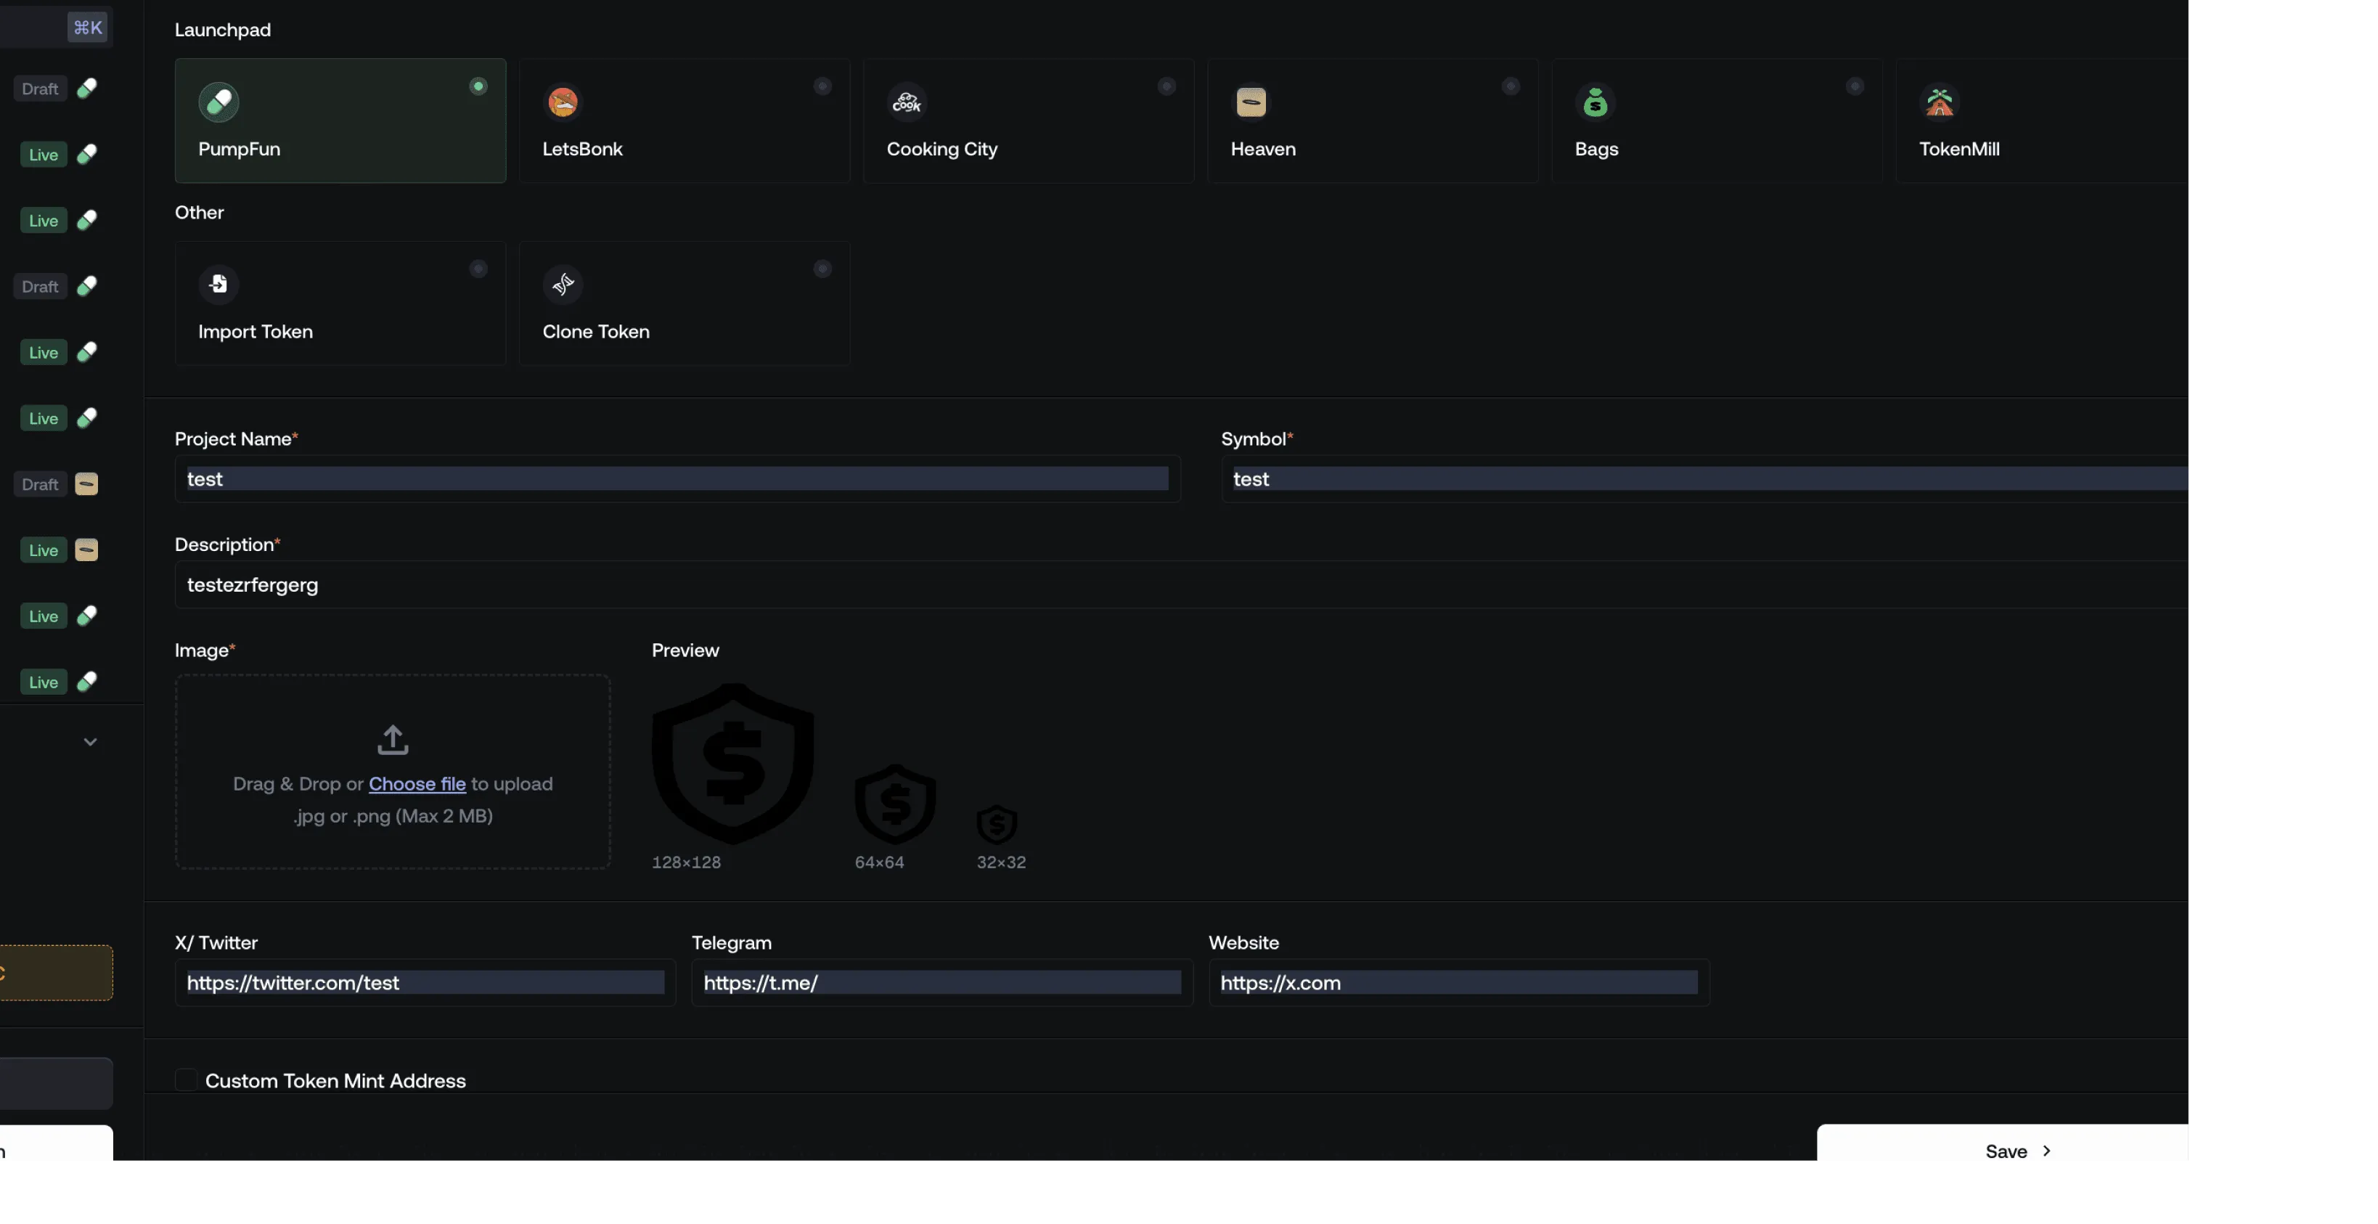
Task: Click the Cooking City chef icon
Action: coord(907,102)
